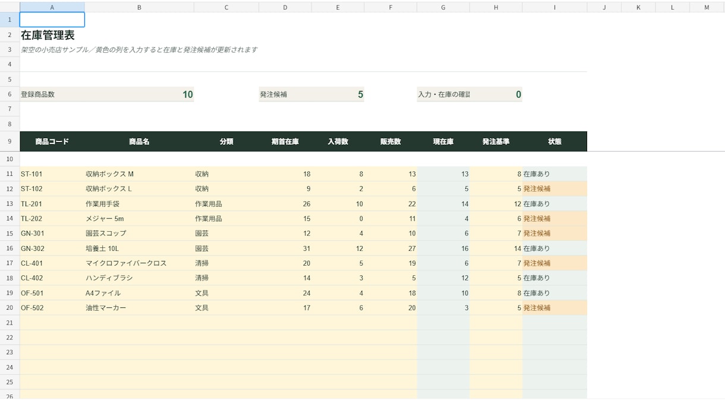This screenshot has height=400, width=725.
Task: Select product code CL-401
Action: tap(52, 263)
